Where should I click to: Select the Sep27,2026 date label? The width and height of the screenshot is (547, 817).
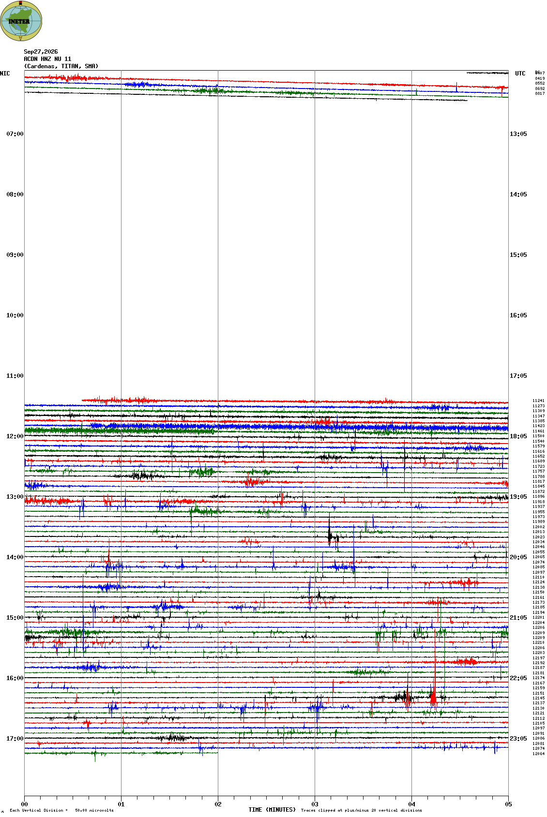click(41, 52)
